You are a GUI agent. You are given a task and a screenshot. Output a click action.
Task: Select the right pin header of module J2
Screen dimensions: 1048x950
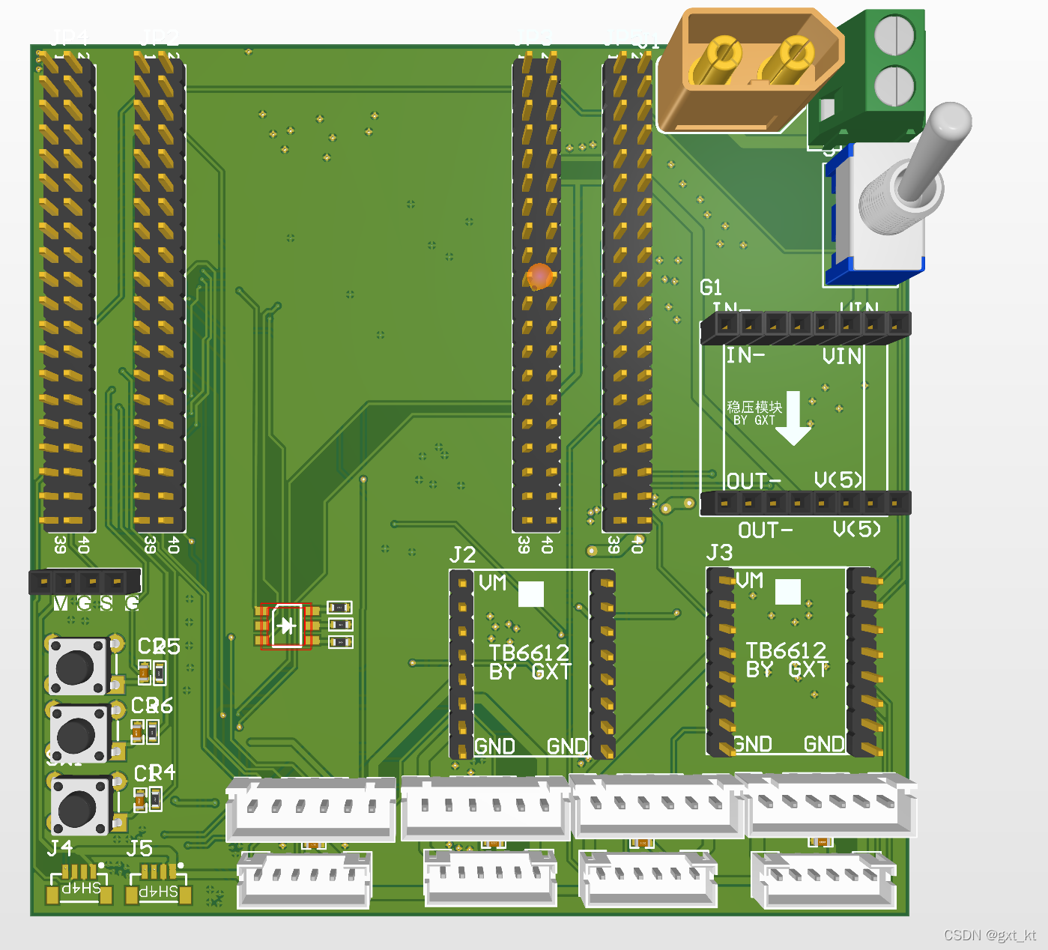coord(602,664)
